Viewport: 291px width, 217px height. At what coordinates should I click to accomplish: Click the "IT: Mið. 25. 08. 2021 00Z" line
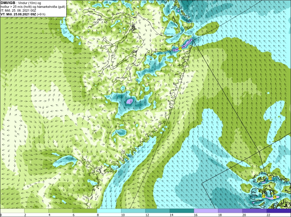[x=18, y=10]
